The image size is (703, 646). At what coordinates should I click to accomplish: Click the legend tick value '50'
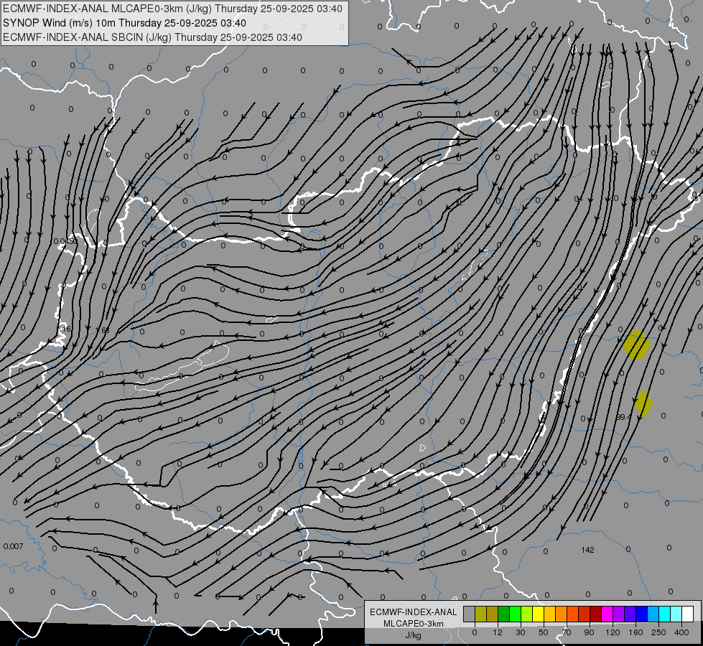click(544, 632)
